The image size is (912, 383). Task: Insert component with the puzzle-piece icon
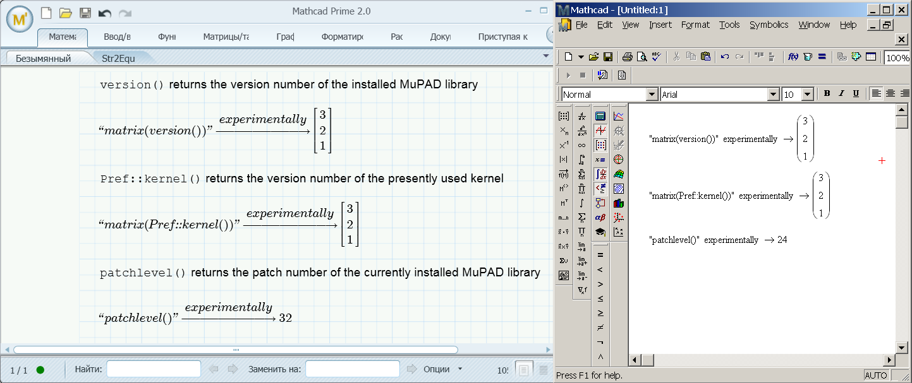pyautogui.click(x=856, y=57)
